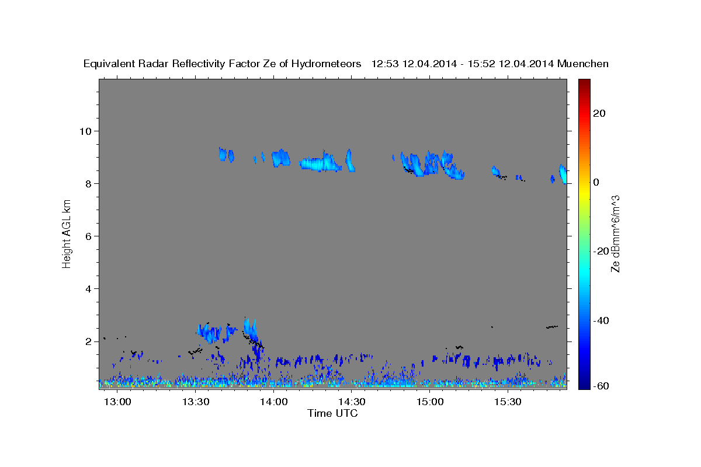Click the 'Time UTC' axis label
Image resolution: width=701 pixels, height=467 pixels.
pyautogui.click(x=332, y=413)
